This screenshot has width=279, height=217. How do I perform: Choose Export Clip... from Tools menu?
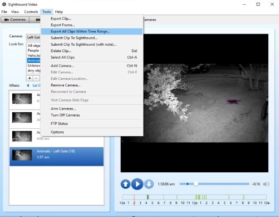coord(92,19)
